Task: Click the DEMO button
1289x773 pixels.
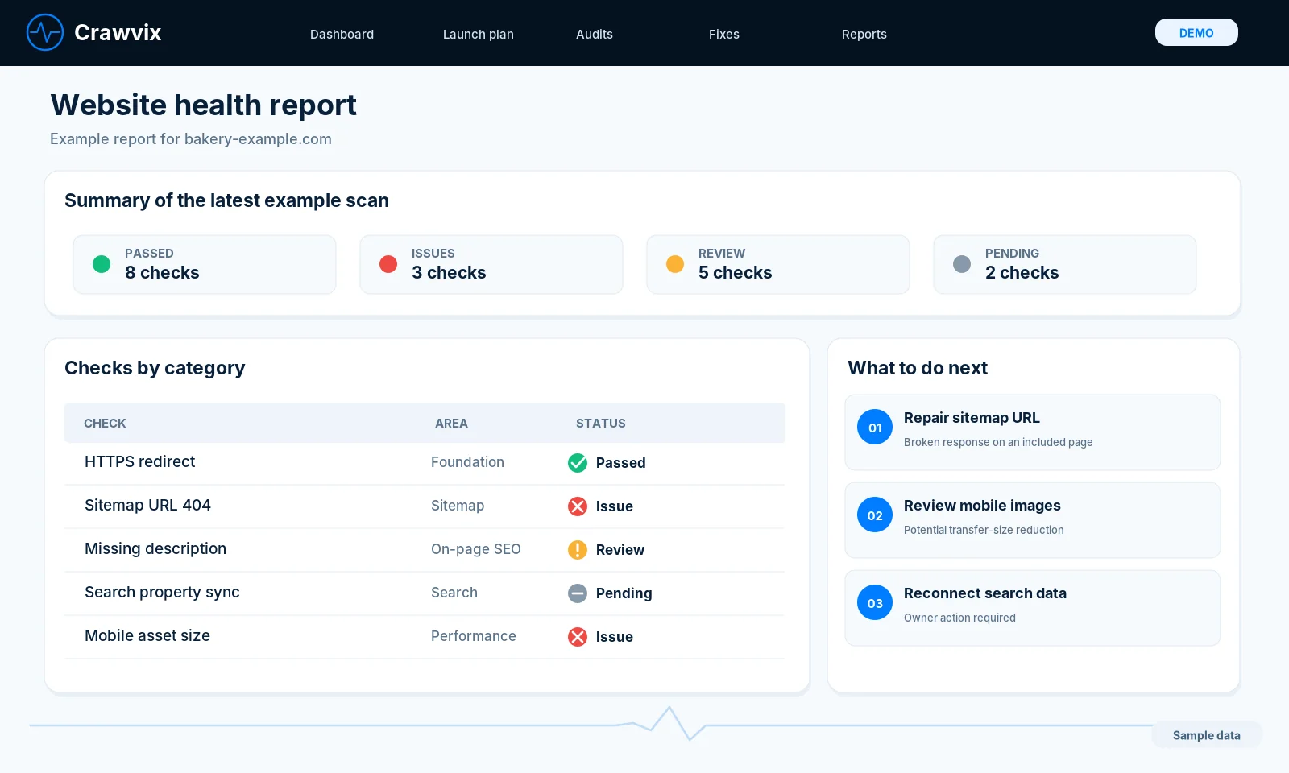Action: point(1196,32)
